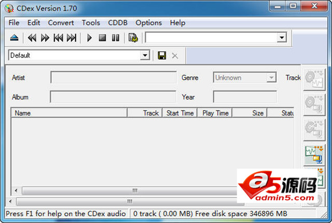Minimize the CDex window

(x=278, y=6)
